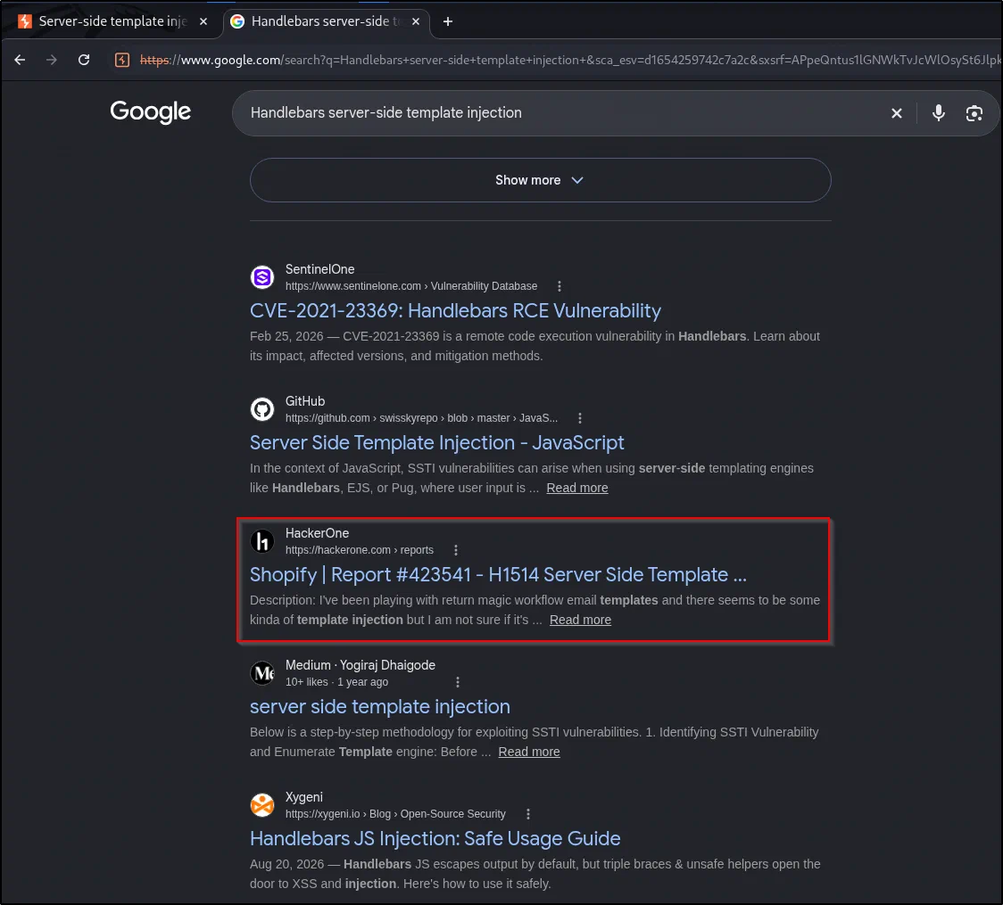The width and height of the screenshot is (1003, 905).
Task: Click the HackerOne favicon
Action: (262, 541)
